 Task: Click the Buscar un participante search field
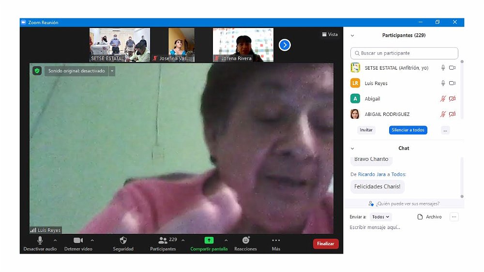(x=404, y=53)
